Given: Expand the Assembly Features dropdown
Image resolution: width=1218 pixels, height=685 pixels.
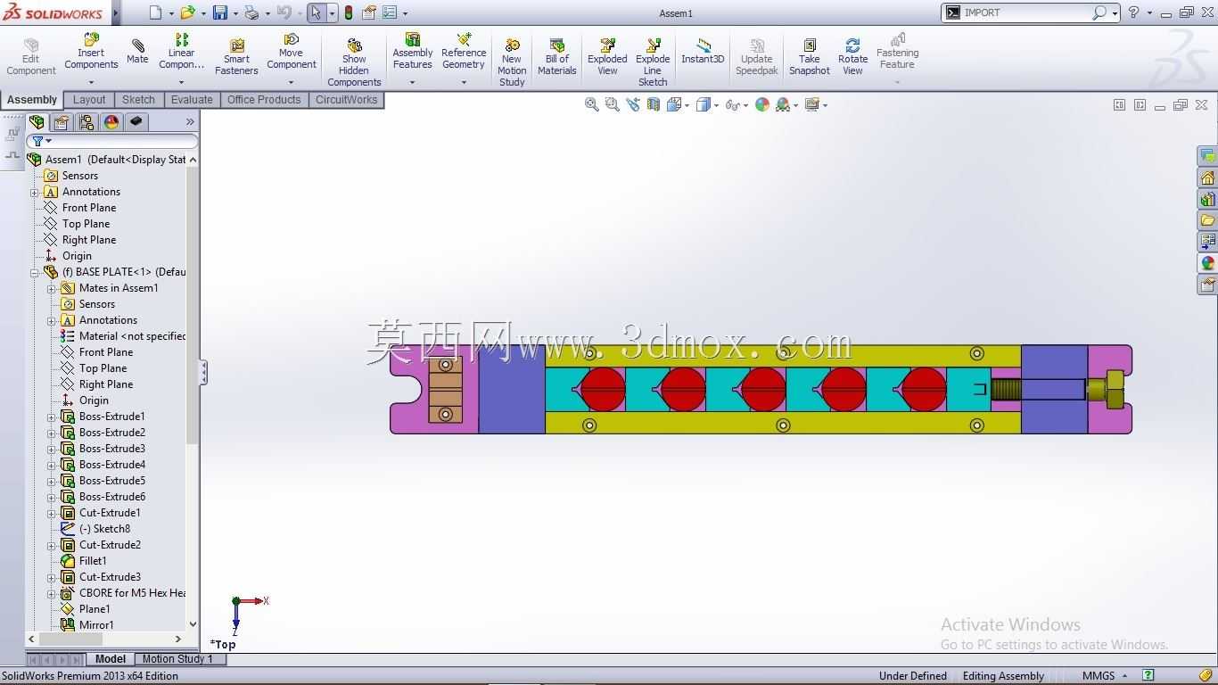Looking at the screenshot, I should pos(412,82).
